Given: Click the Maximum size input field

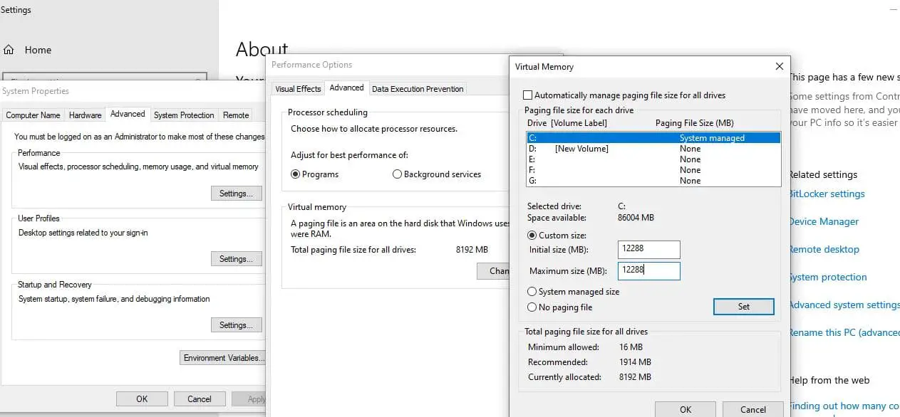Looking at the screenshot, I should [648, 271].
